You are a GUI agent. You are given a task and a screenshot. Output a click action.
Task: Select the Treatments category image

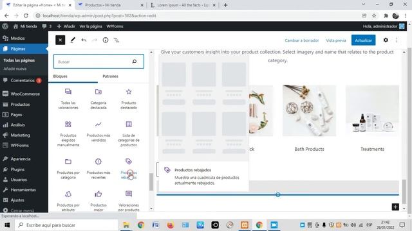pyautogui.click(x=372, y=110)
